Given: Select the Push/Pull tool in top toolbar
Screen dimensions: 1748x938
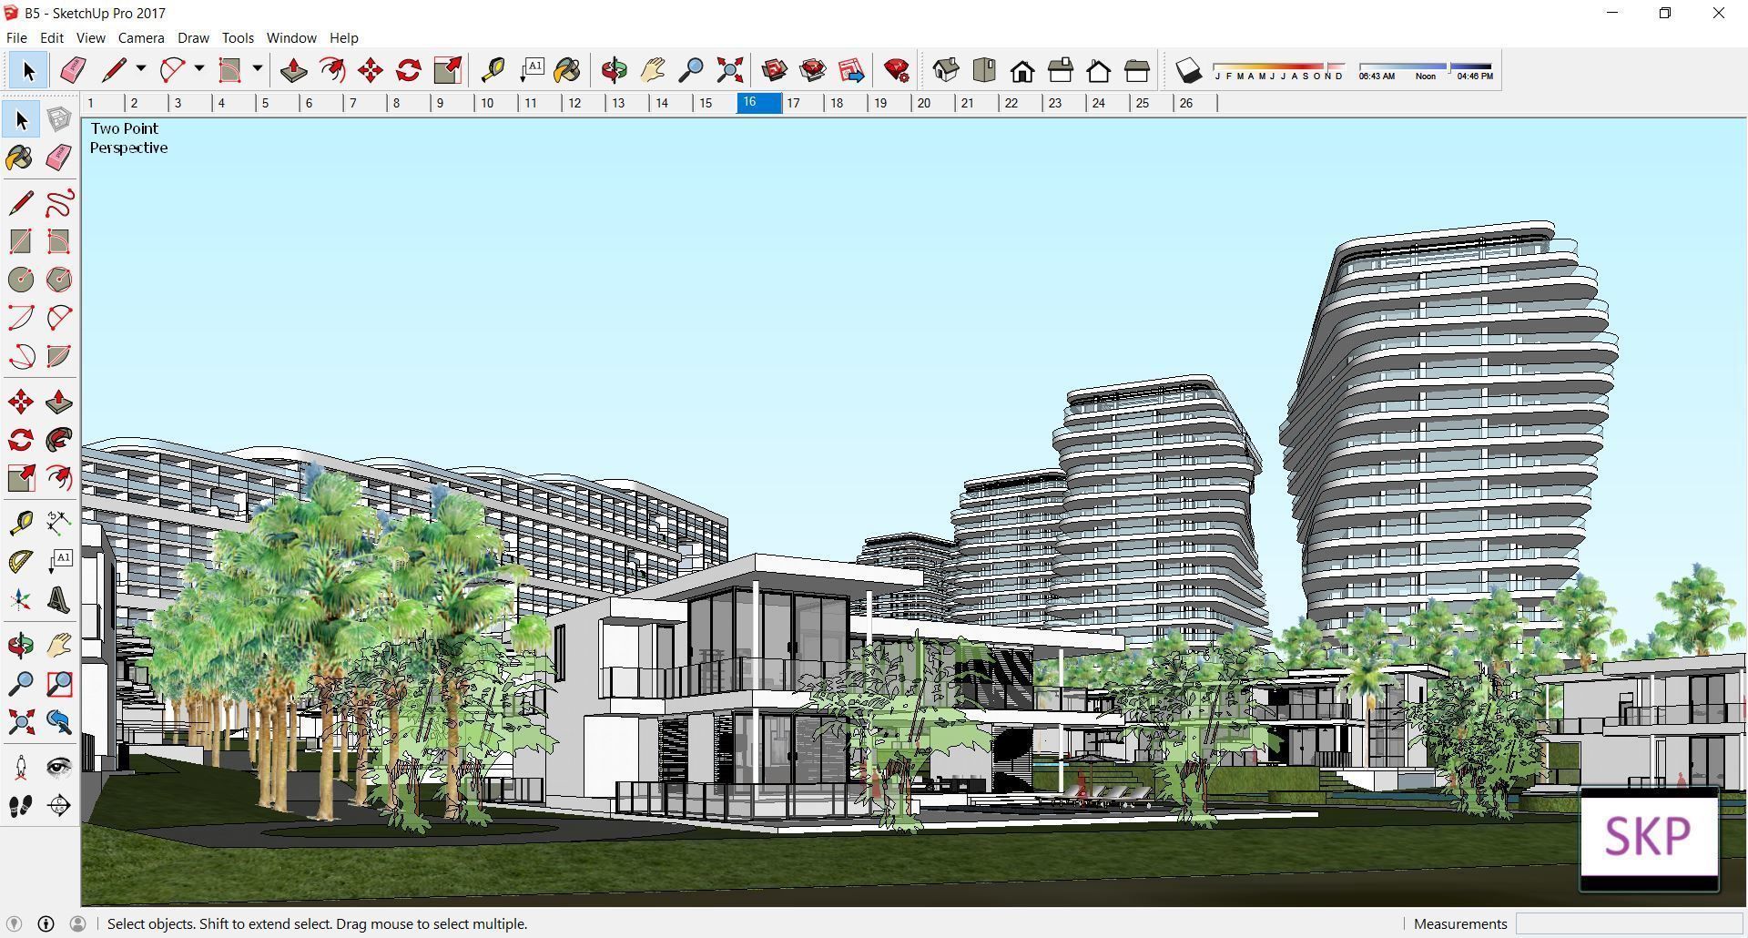Looking at the screenshot, I should [293, 70].
